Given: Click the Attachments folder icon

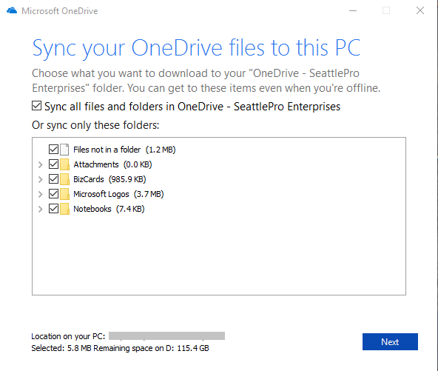Looking at the screenshot, I should coord(64,164).
